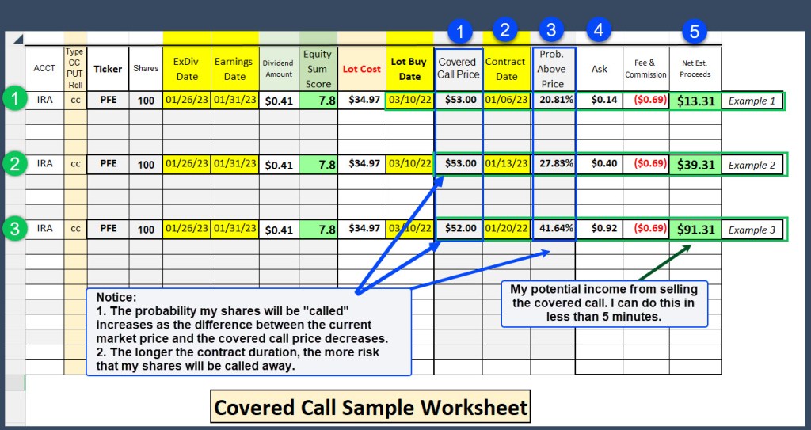Select the Notice text callout box
This screenshot has height=430, width=811.
(x=248, y=331)
